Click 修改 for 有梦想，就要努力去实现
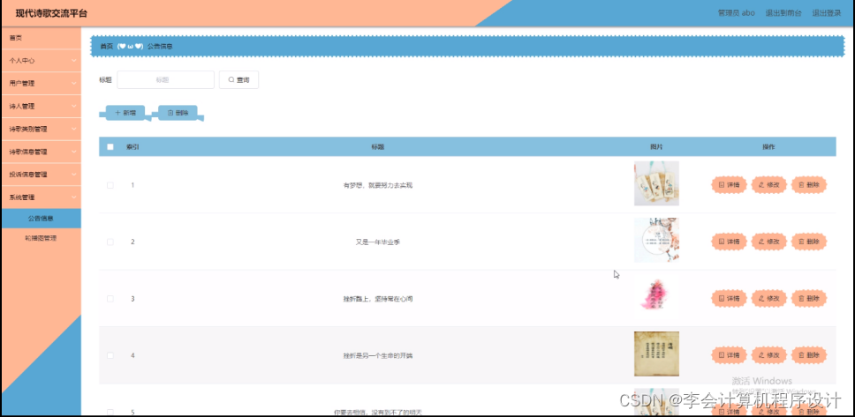The height and width of the screenshot is (417, 855). pos(768,185)
